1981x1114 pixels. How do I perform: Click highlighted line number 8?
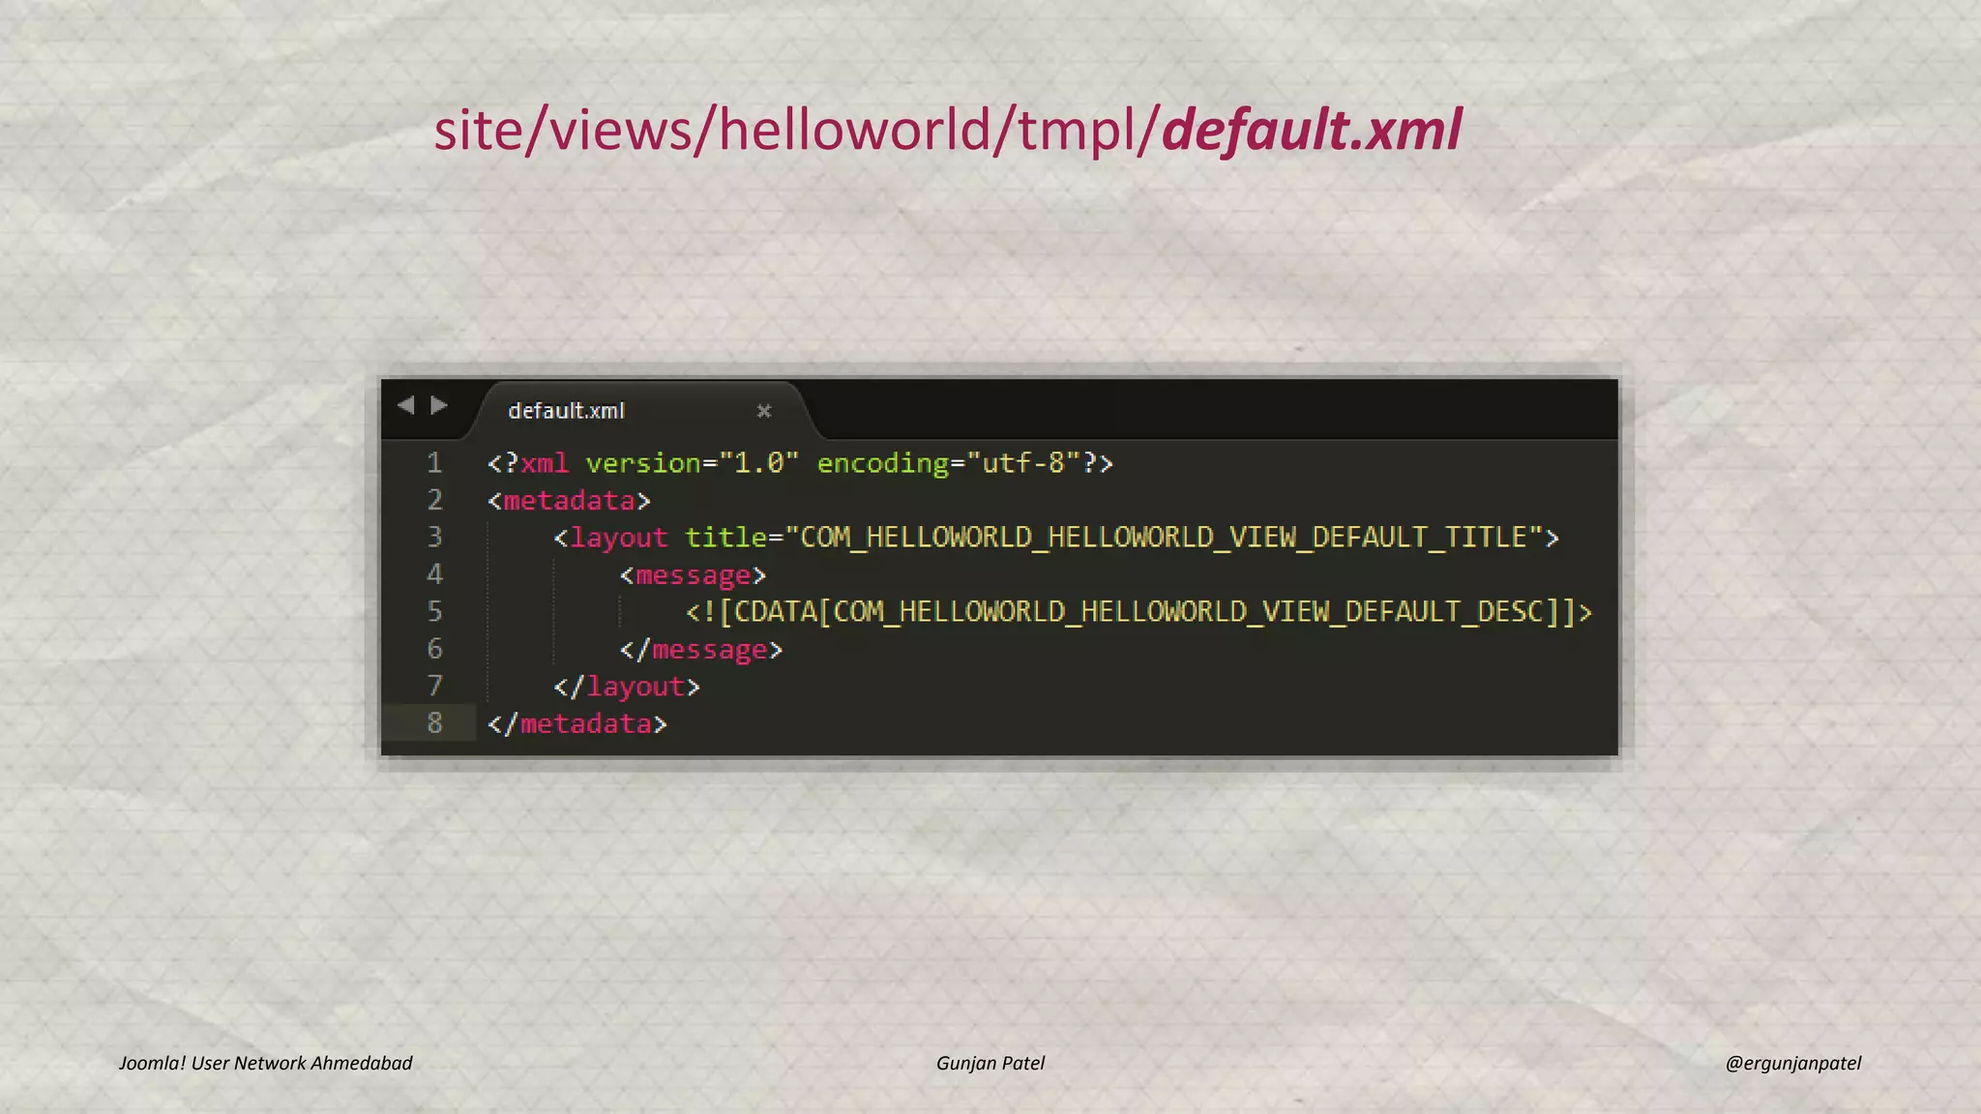[434, 722]
